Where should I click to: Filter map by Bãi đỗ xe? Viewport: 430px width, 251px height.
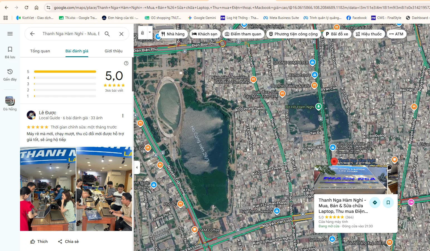(337, 34)
